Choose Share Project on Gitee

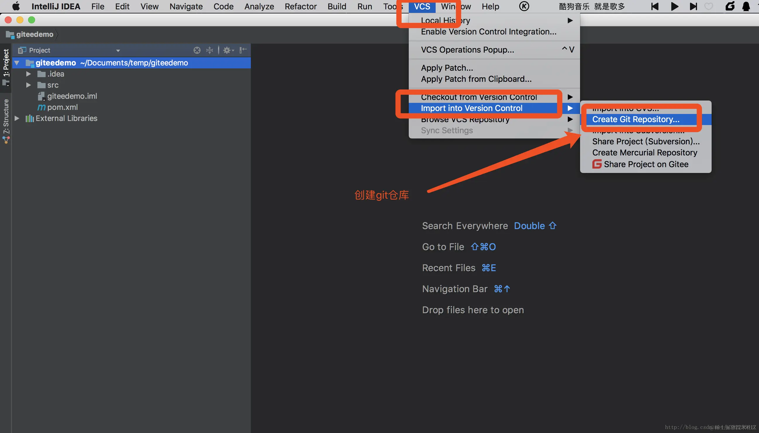[646, 164]
